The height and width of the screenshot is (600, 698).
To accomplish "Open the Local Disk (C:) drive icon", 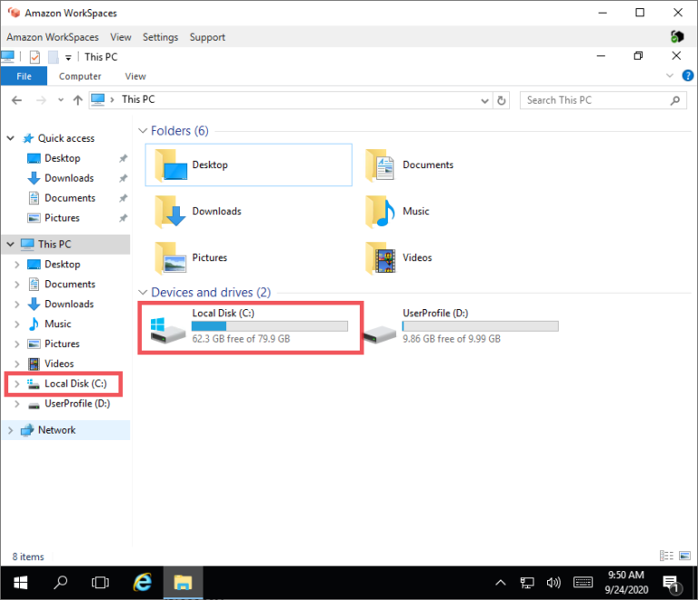I will [165, 331].
